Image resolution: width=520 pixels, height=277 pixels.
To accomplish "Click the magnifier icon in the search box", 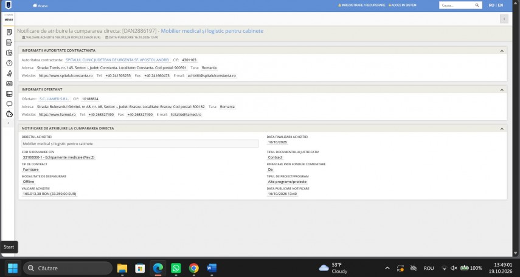I will [x=477, y=5].
